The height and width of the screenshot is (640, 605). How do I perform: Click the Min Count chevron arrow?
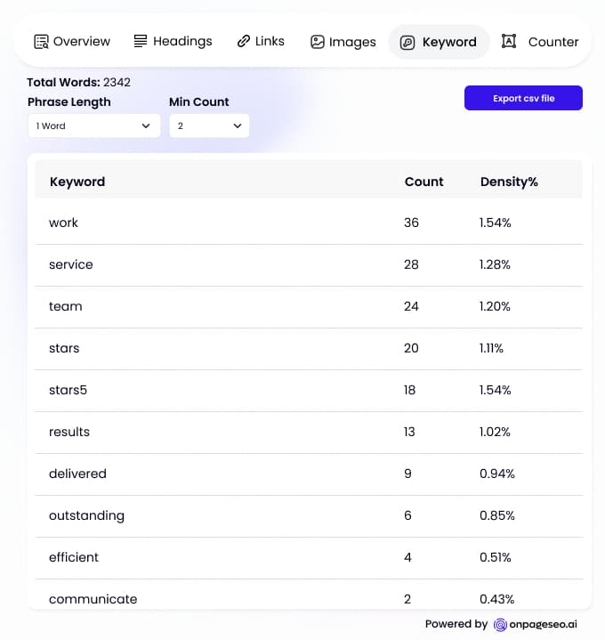(238, 126)
